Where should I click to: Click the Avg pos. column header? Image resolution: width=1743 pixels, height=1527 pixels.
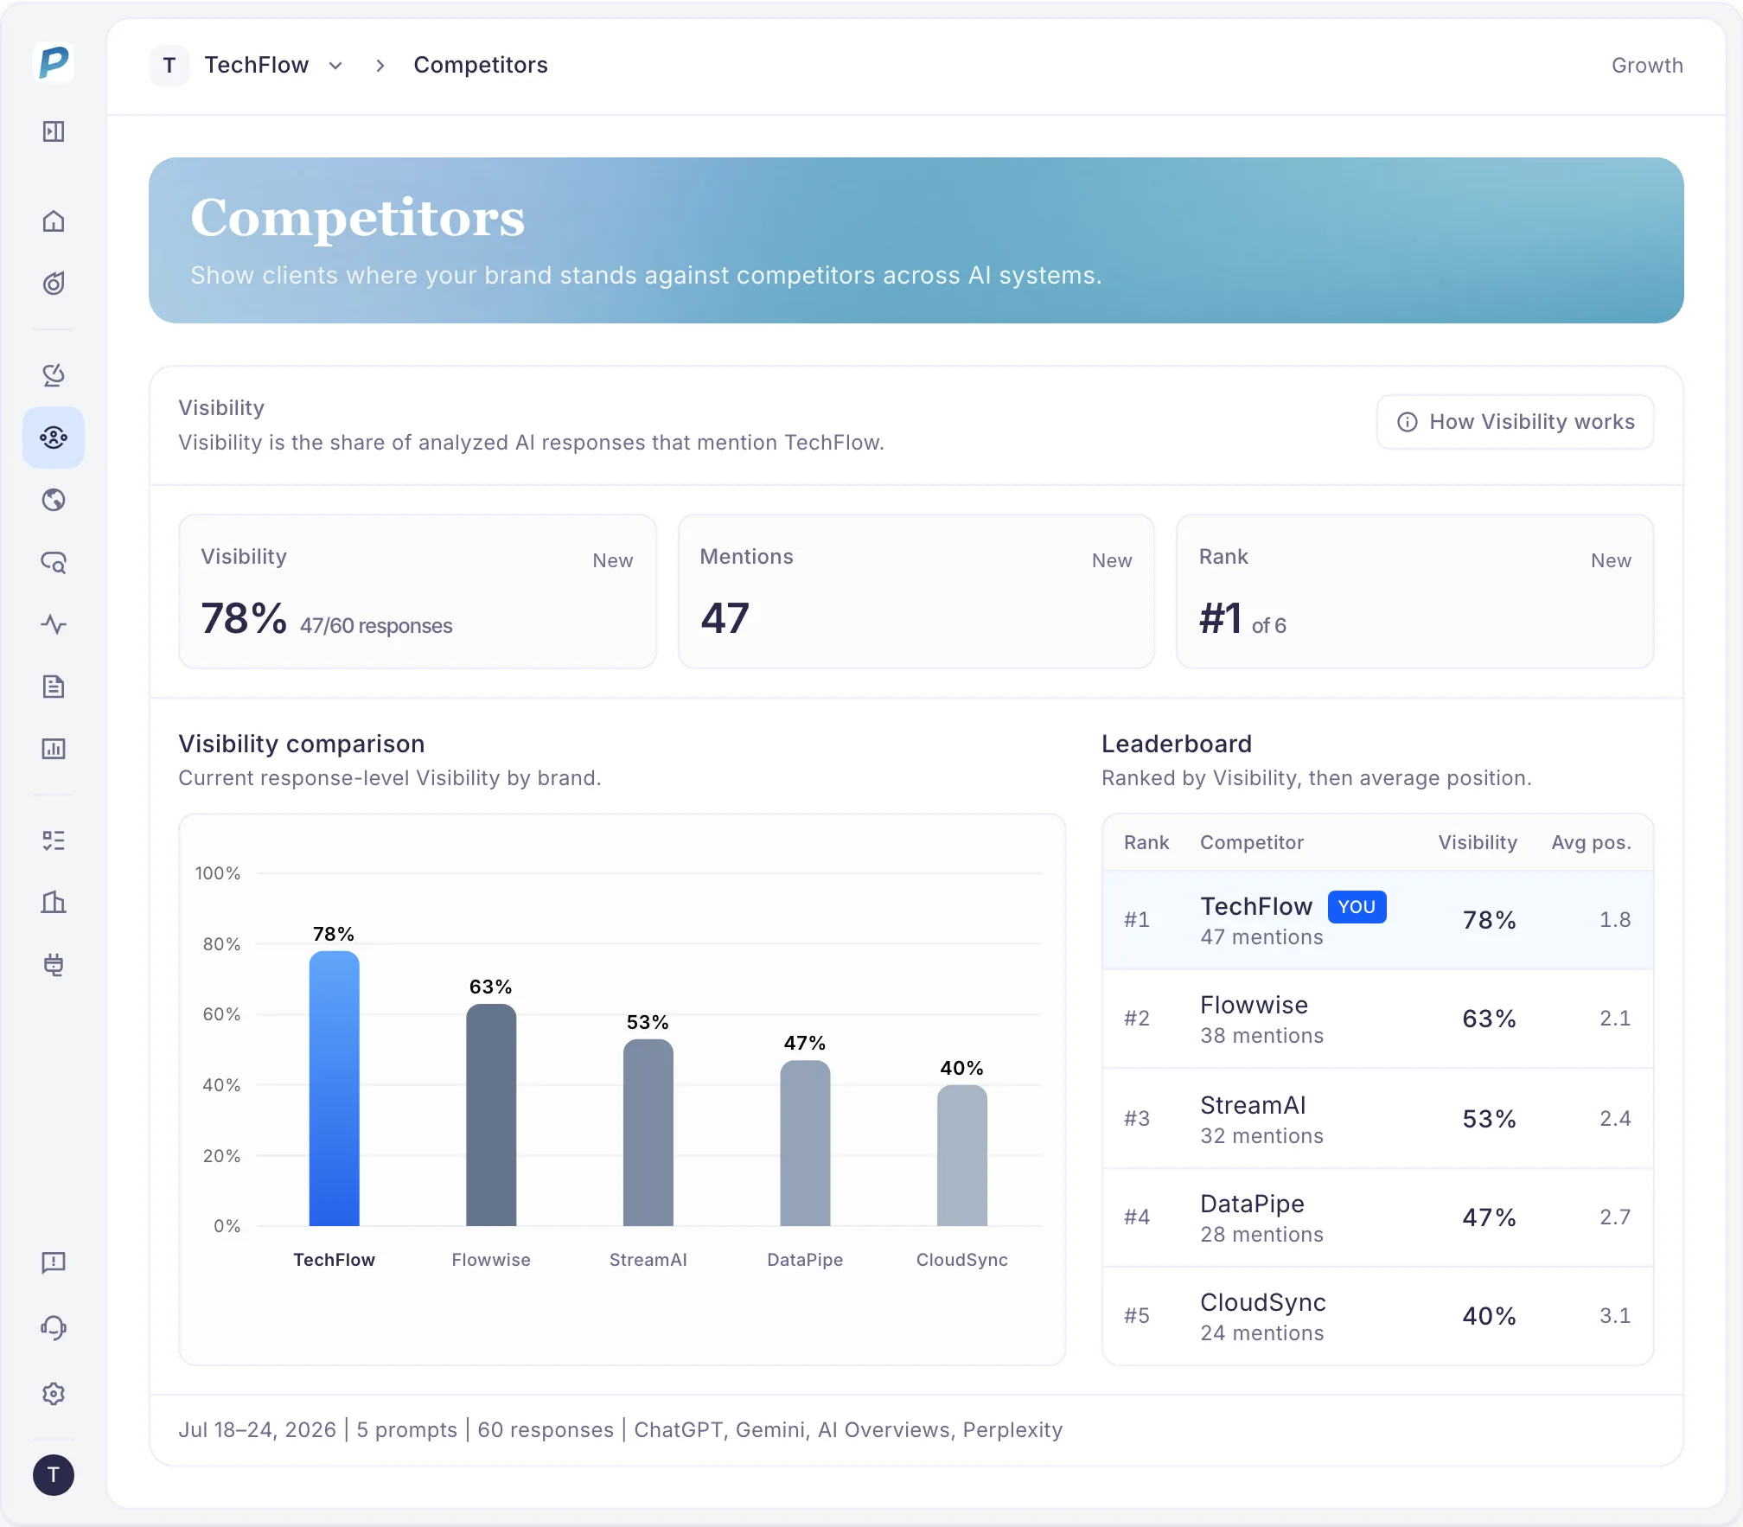1591,843
